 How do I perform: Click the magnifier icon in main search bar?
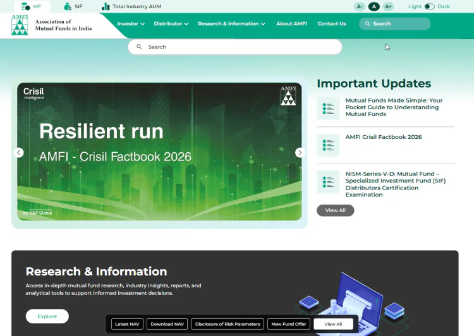139,47
